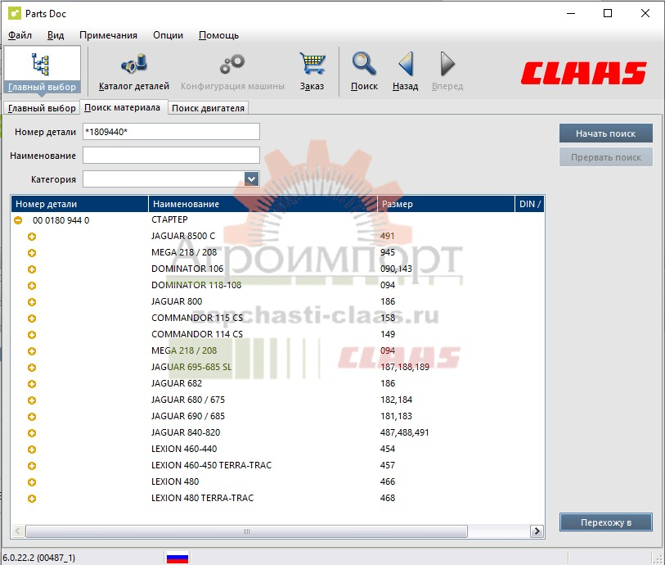Click the Вперед forward arrow

click(x=447, y=71)
